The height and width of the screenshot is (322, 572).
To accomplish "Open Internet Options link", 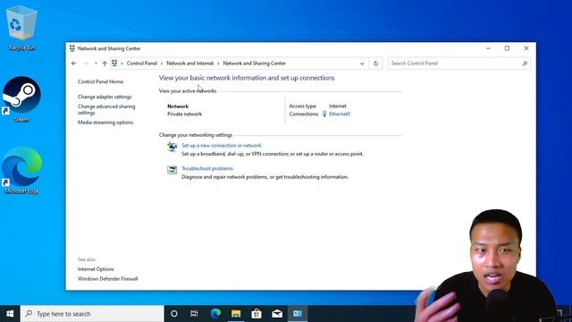I will click(96, 269).
